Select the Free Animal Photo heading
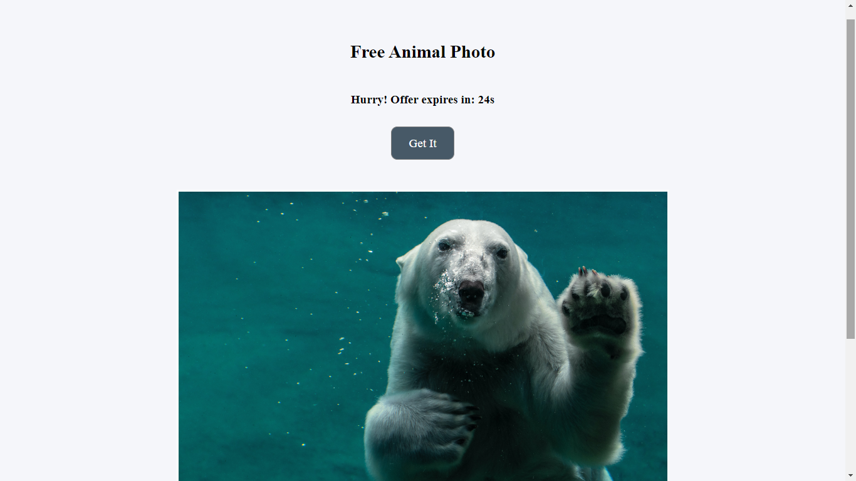The width and height of the screenshot is (856, 481). [x=422, y=52]
